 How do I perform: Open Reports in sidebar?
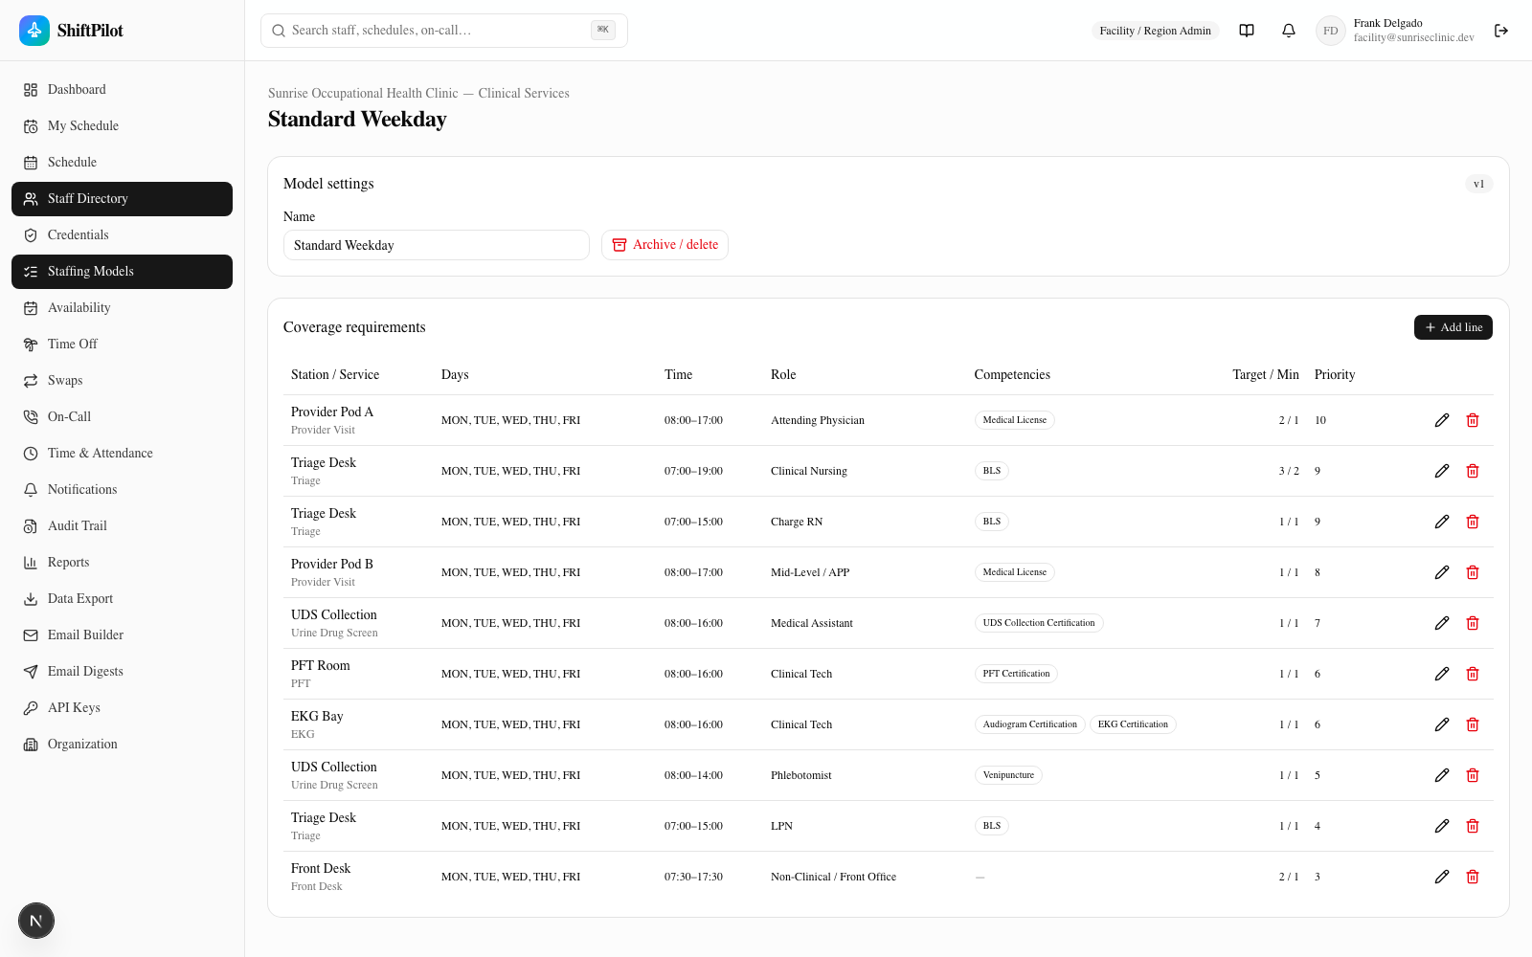122,563
